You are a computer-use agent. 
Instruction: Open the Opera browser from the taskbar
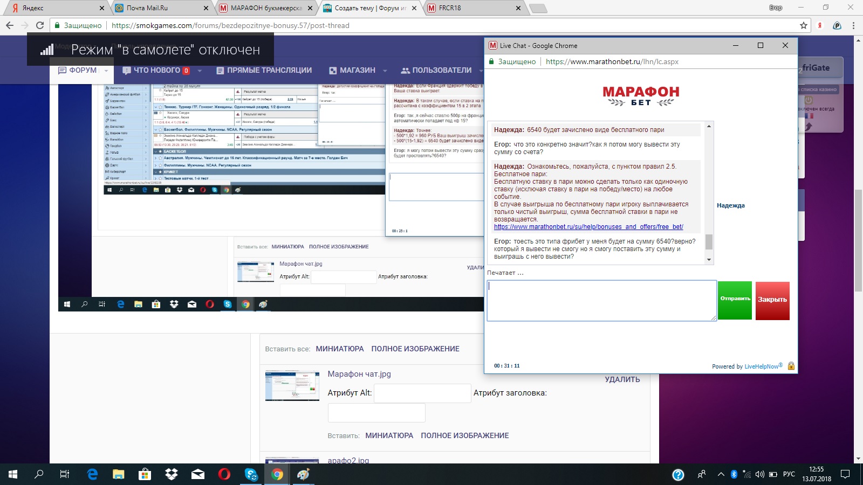(x=224, y=474)
